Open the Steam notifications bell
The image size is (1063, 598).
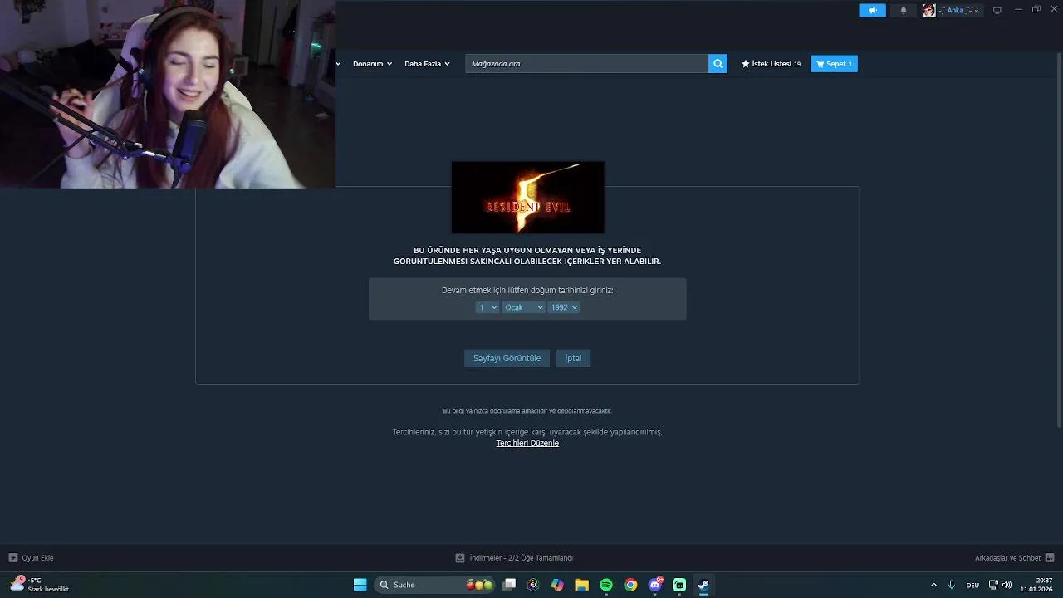tap(904, 11)
